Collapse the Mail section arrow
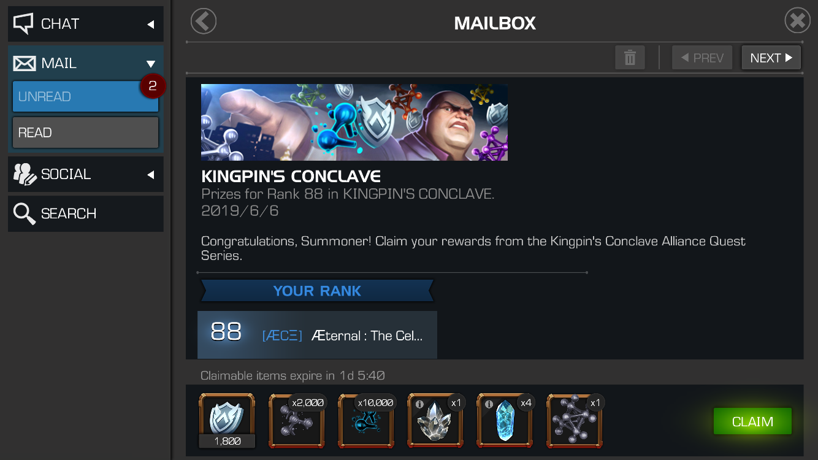The width and height of the screenshot is (818, 460). [151, 64]
